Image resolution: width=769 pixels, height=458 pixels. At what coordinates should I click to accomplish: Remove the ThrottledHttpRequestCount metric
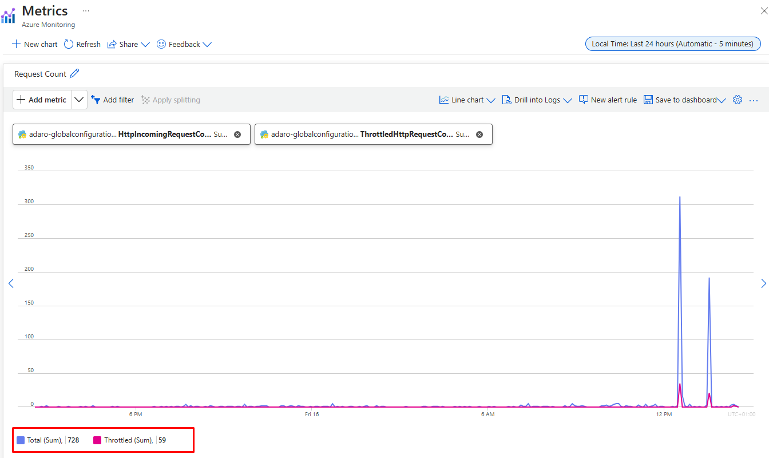tap(479, 135)
